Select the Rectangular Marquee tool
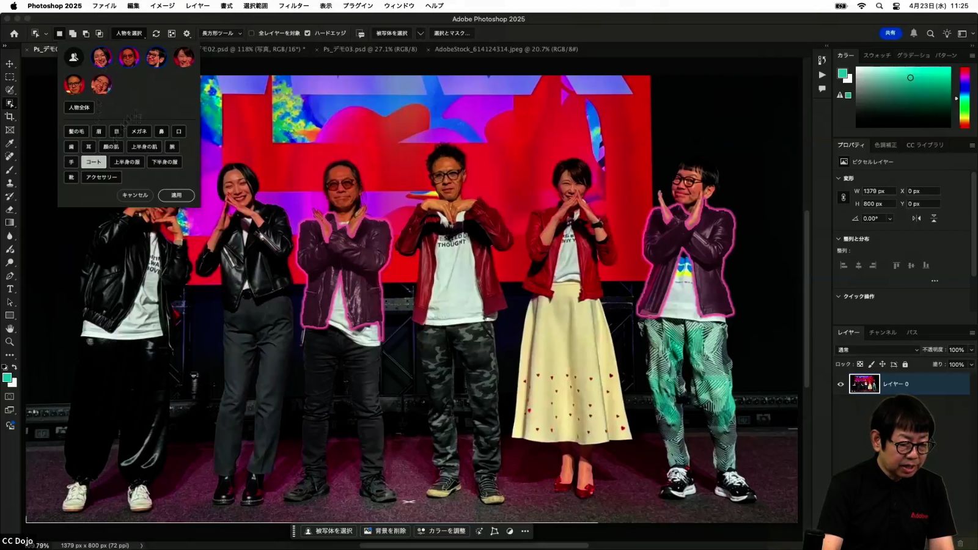This screenshot has height=550, width=978. pyautogui.click(x=10, y=77)
